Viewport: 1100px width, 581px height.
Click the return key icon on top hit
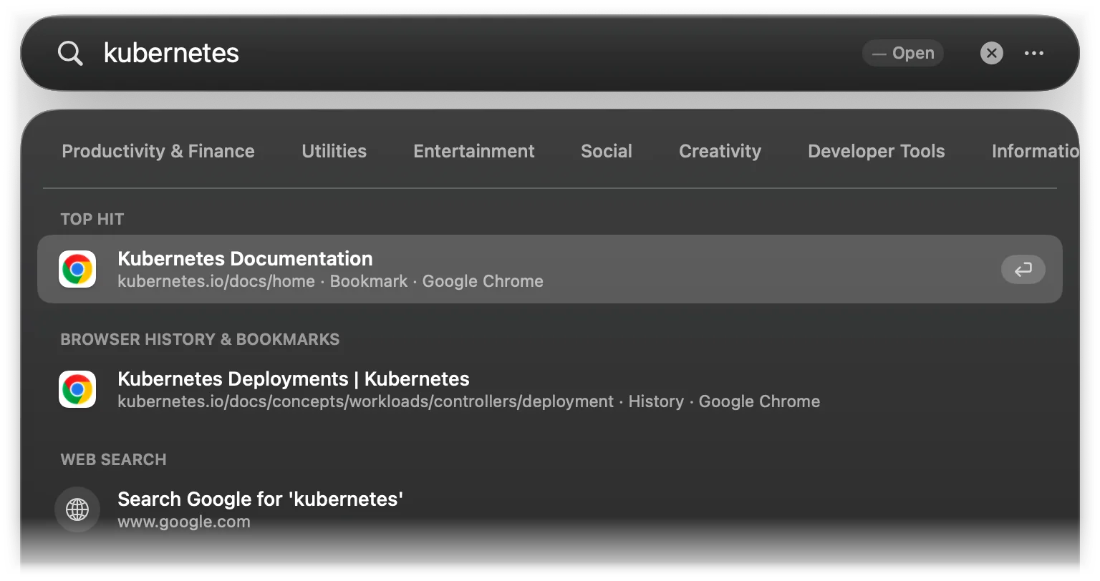tap(1023, 270)
